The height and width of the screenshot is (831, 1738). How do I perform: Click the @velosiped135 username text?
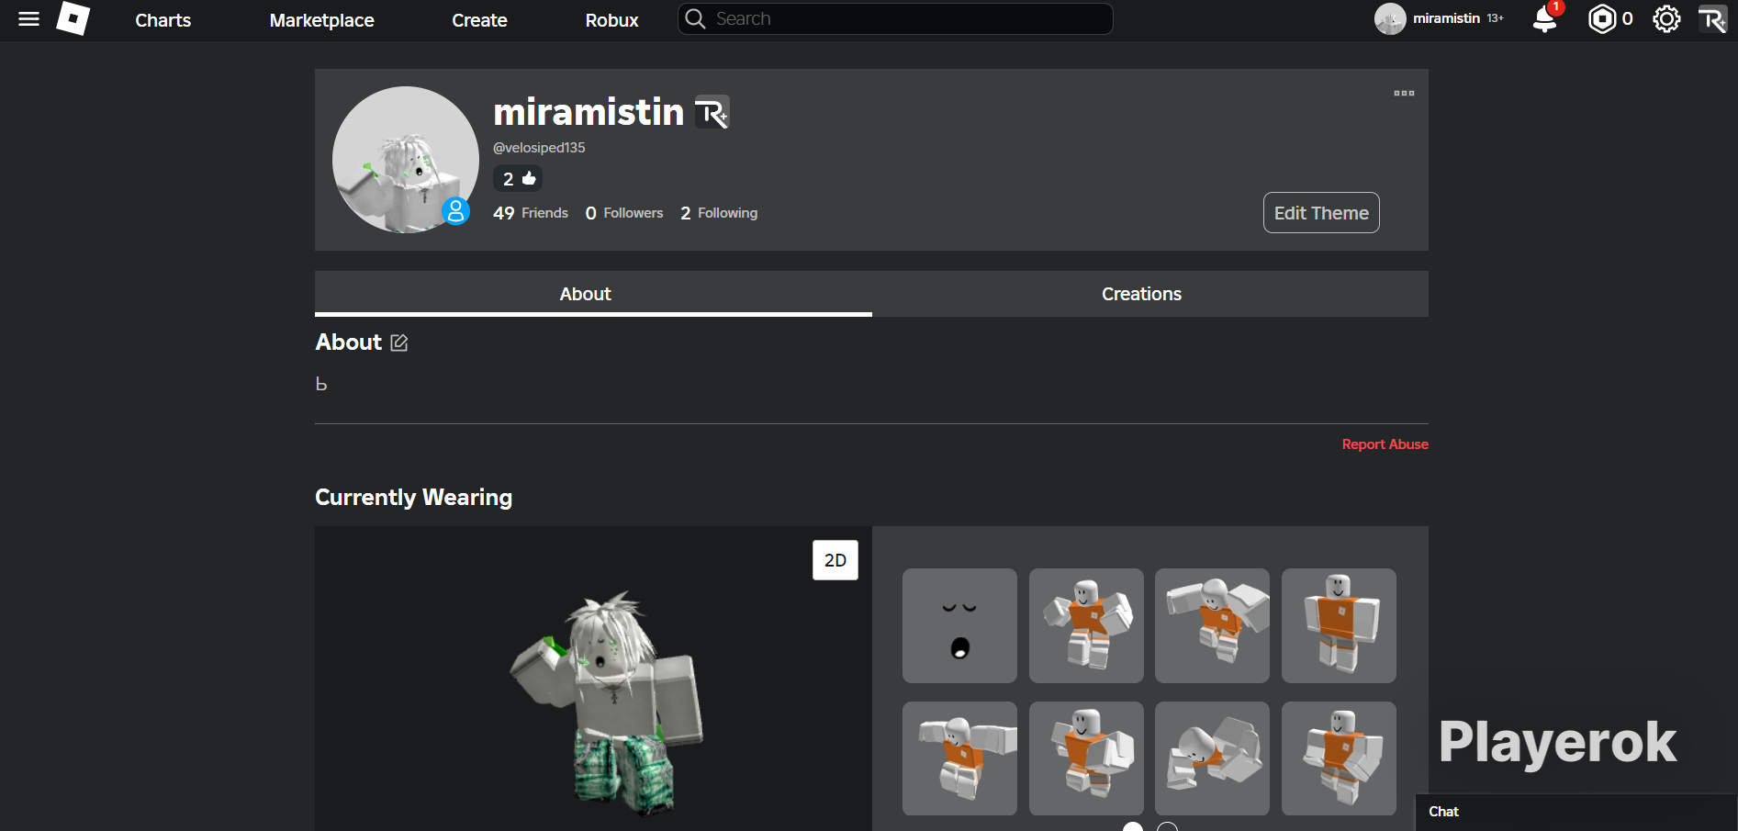coord(539,148)
